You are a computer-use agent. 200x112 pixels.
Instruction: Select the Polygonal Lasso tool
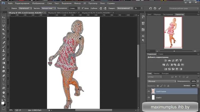pos(3,26)
